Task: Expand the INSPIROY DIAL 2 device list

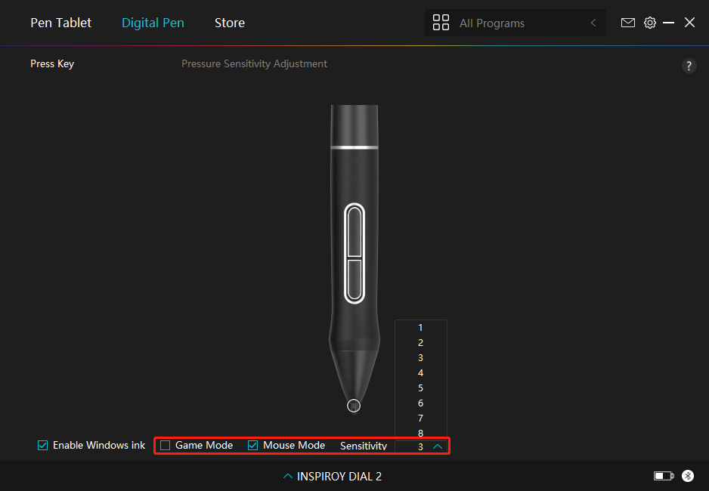Action: click(333, 476)
